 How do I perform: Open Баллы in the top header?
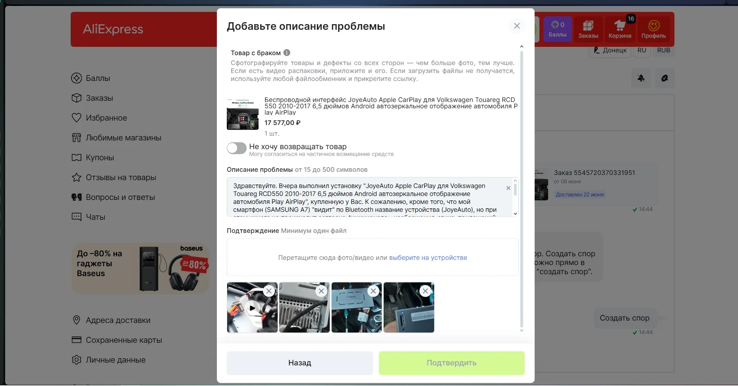(x=558, y=29)
